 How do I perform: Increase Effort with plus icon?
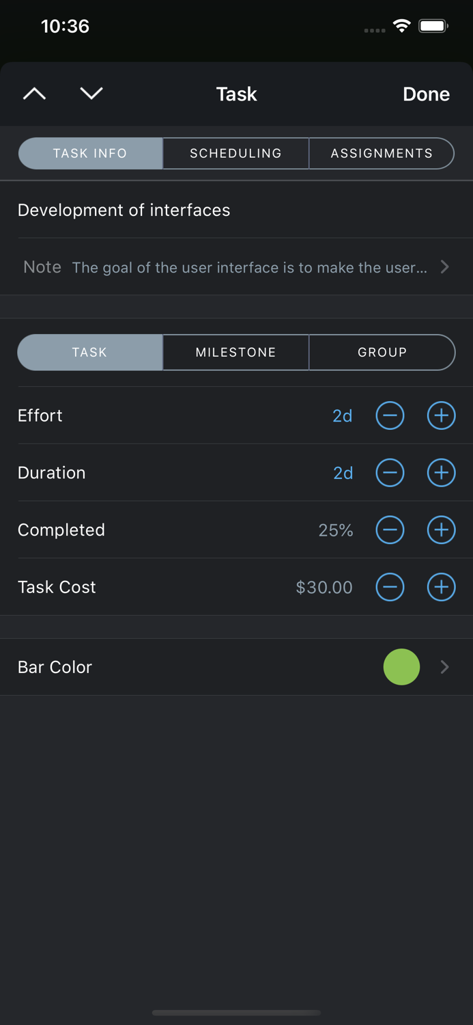[441, 415]
